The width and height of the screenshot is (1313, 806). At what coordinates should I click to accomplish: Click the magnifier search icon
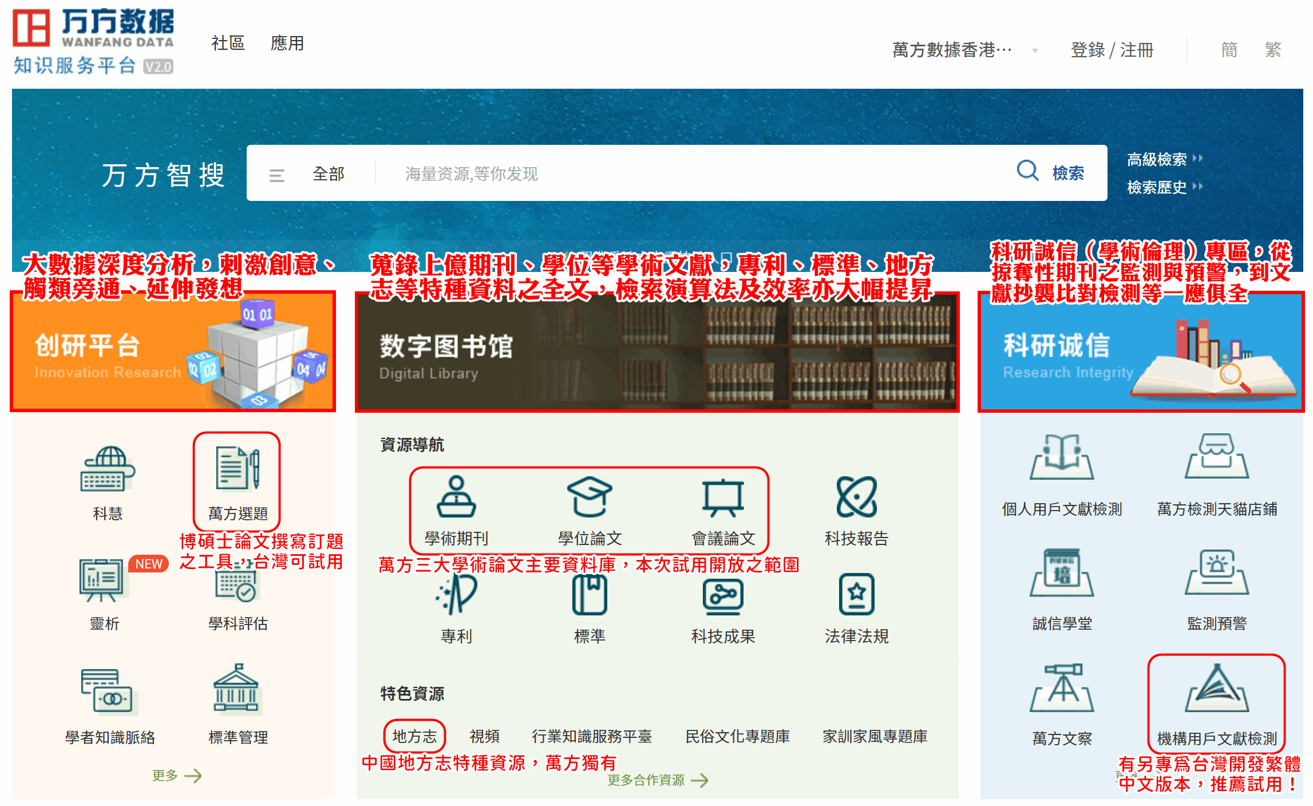pyautogui.click(x=1027, y=171)
